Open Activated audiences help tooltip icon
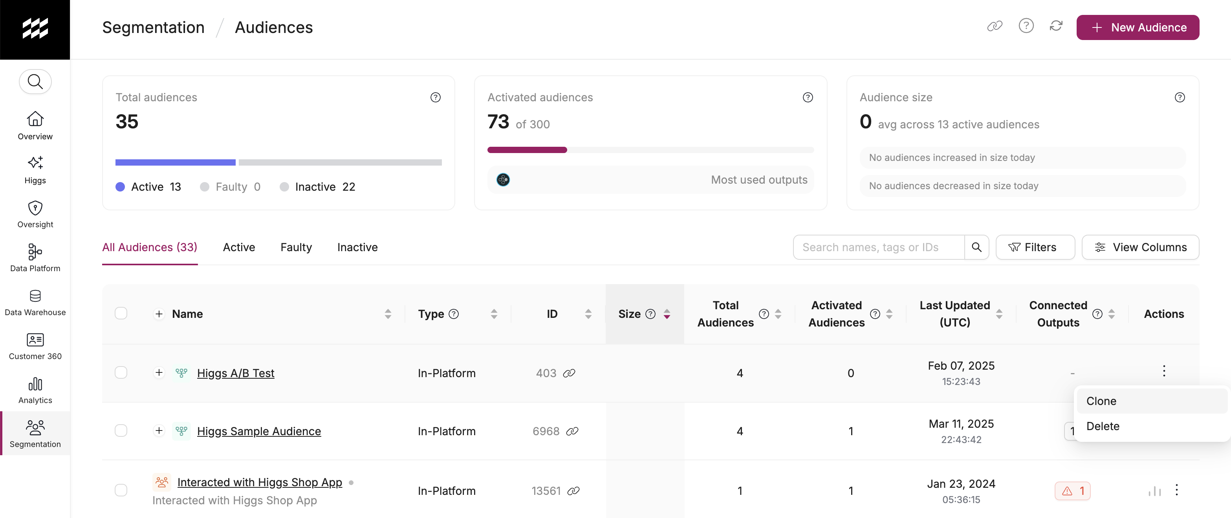 point(808,97)
